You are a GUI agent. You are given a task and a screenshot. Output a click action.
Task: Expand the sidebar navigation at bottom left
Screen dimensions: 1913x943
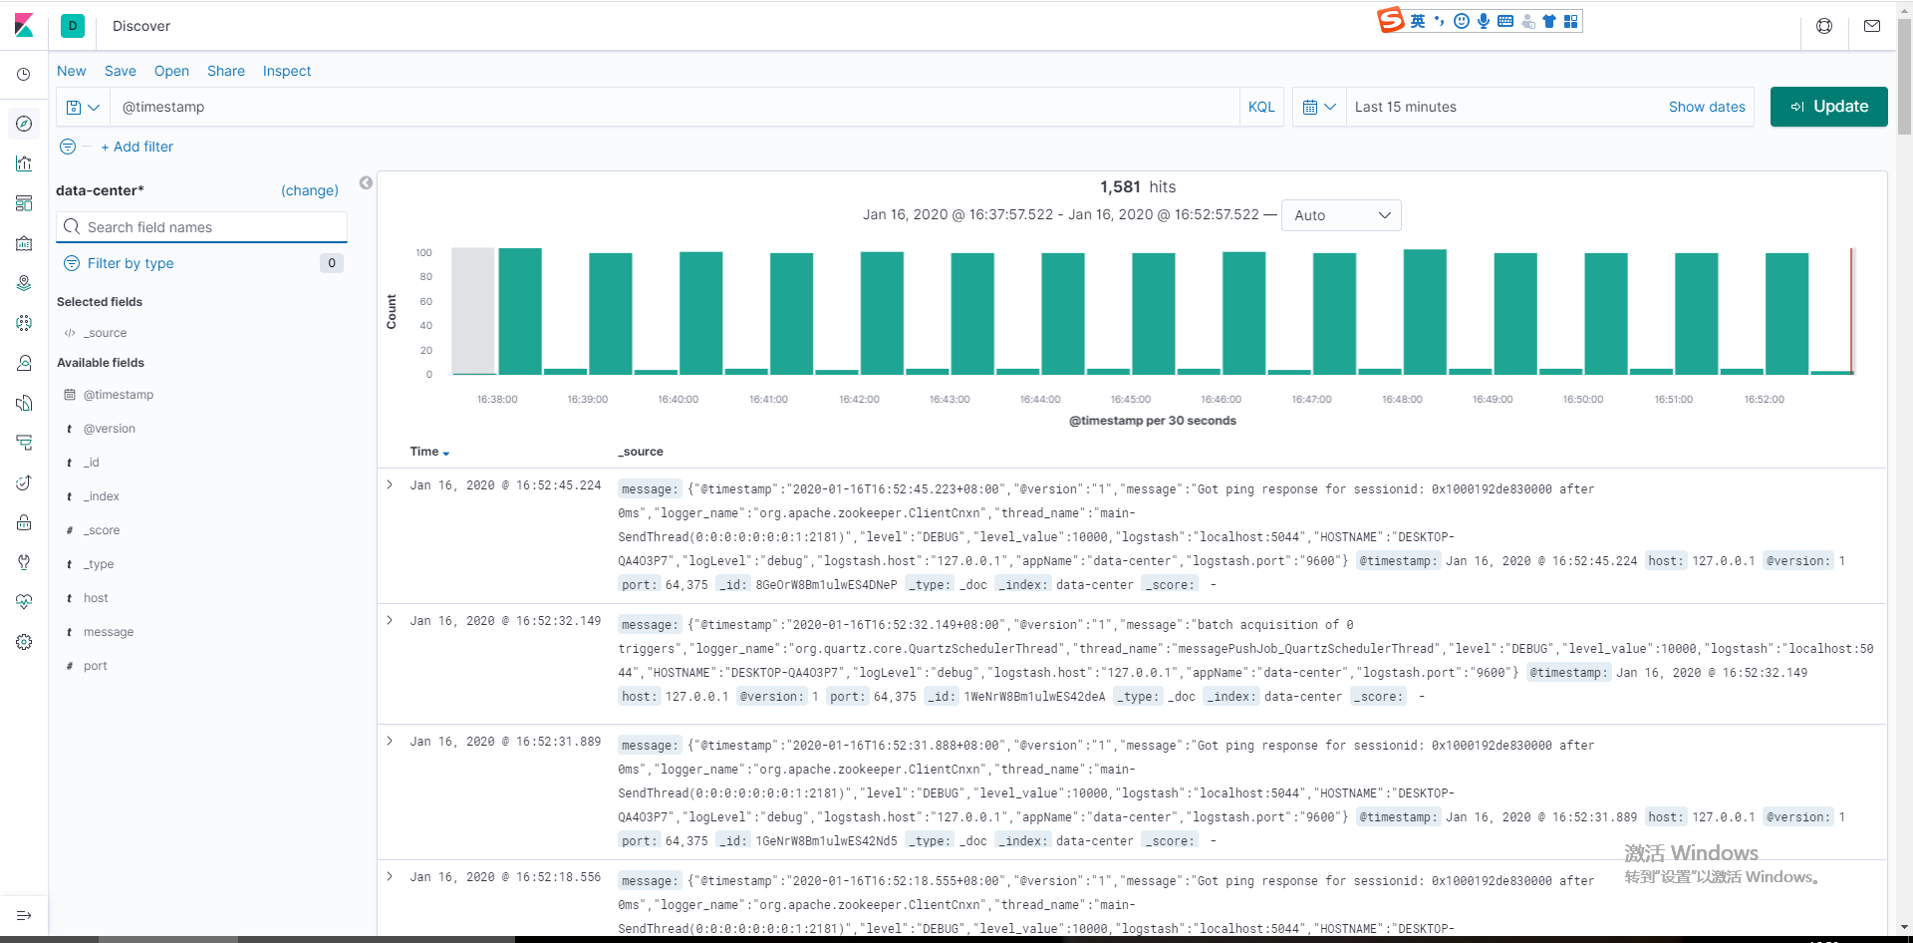(x=24, y=915)
